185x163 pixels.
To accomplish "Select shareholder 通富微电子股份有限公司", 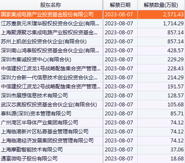I will pos(29,159).
